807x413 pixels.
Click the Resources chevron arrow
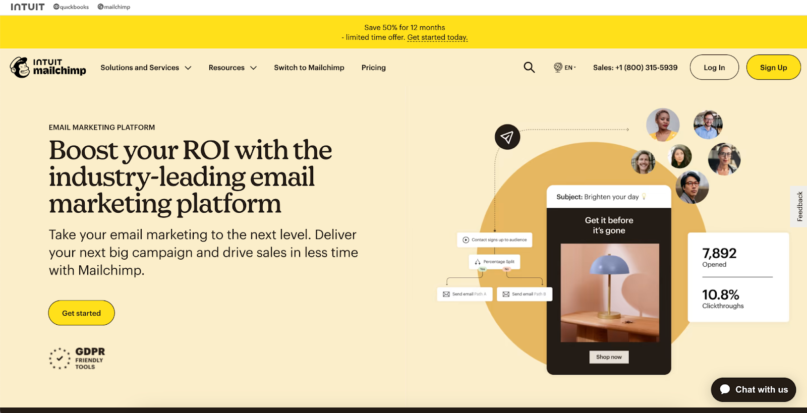pyautogui.click(x=253, y=68)
